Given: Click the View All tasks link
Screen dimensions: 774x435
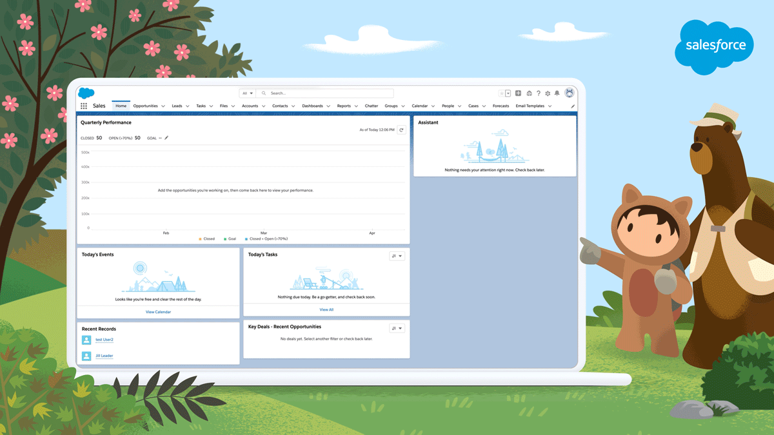Looking at the screenshot, I should 326,310.
